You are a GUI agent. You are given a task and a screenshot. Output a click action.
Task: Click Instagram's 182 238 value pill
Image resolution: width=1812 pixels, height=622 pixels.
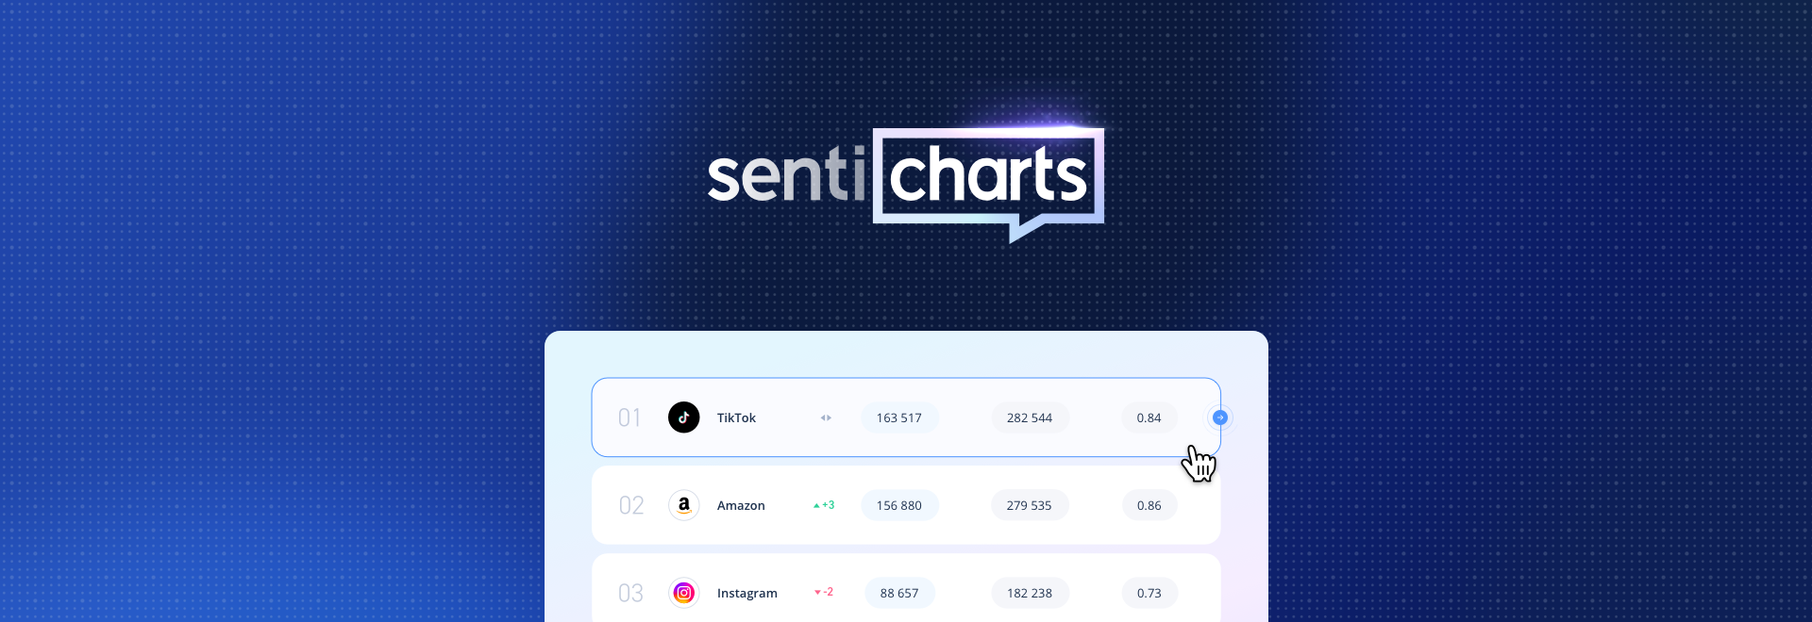click(1029, 593)
